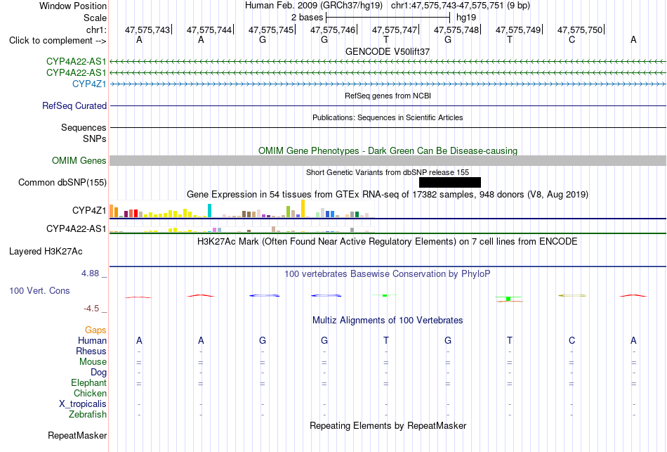This screenshot has height=452, width=667.
Task: Open Repeating Elements by RepeatMasker title
Action: coord(388,425)
